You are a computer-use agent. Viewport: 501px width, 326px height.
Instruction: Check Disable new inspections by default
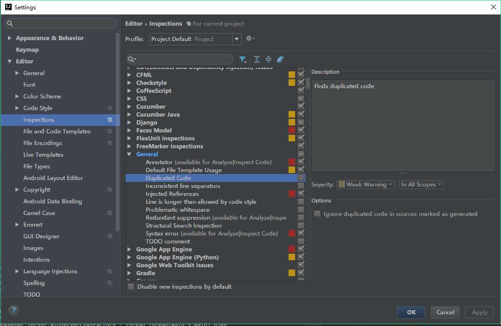131,286
